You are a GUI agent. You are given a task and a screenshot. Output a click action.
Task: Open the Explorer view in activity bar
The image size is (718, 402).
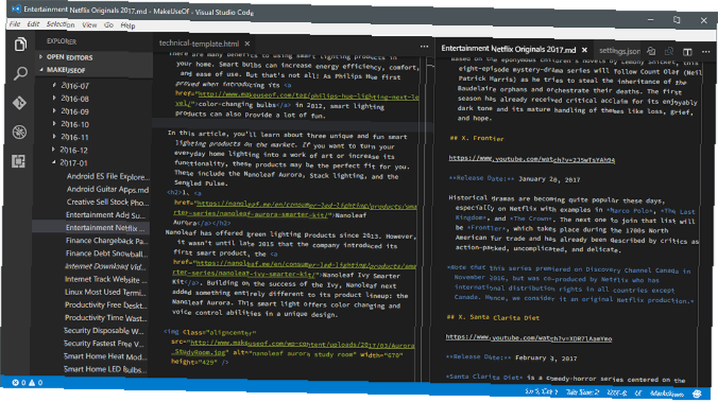pyautogui.click(x=20, y=45)
